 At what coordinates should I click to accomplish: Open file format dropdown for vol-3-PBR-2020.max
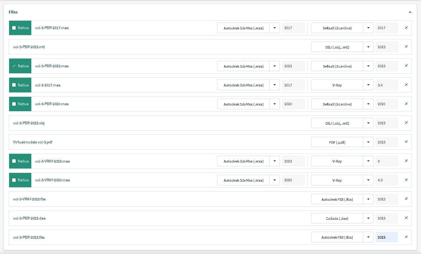tap(275, 104)
